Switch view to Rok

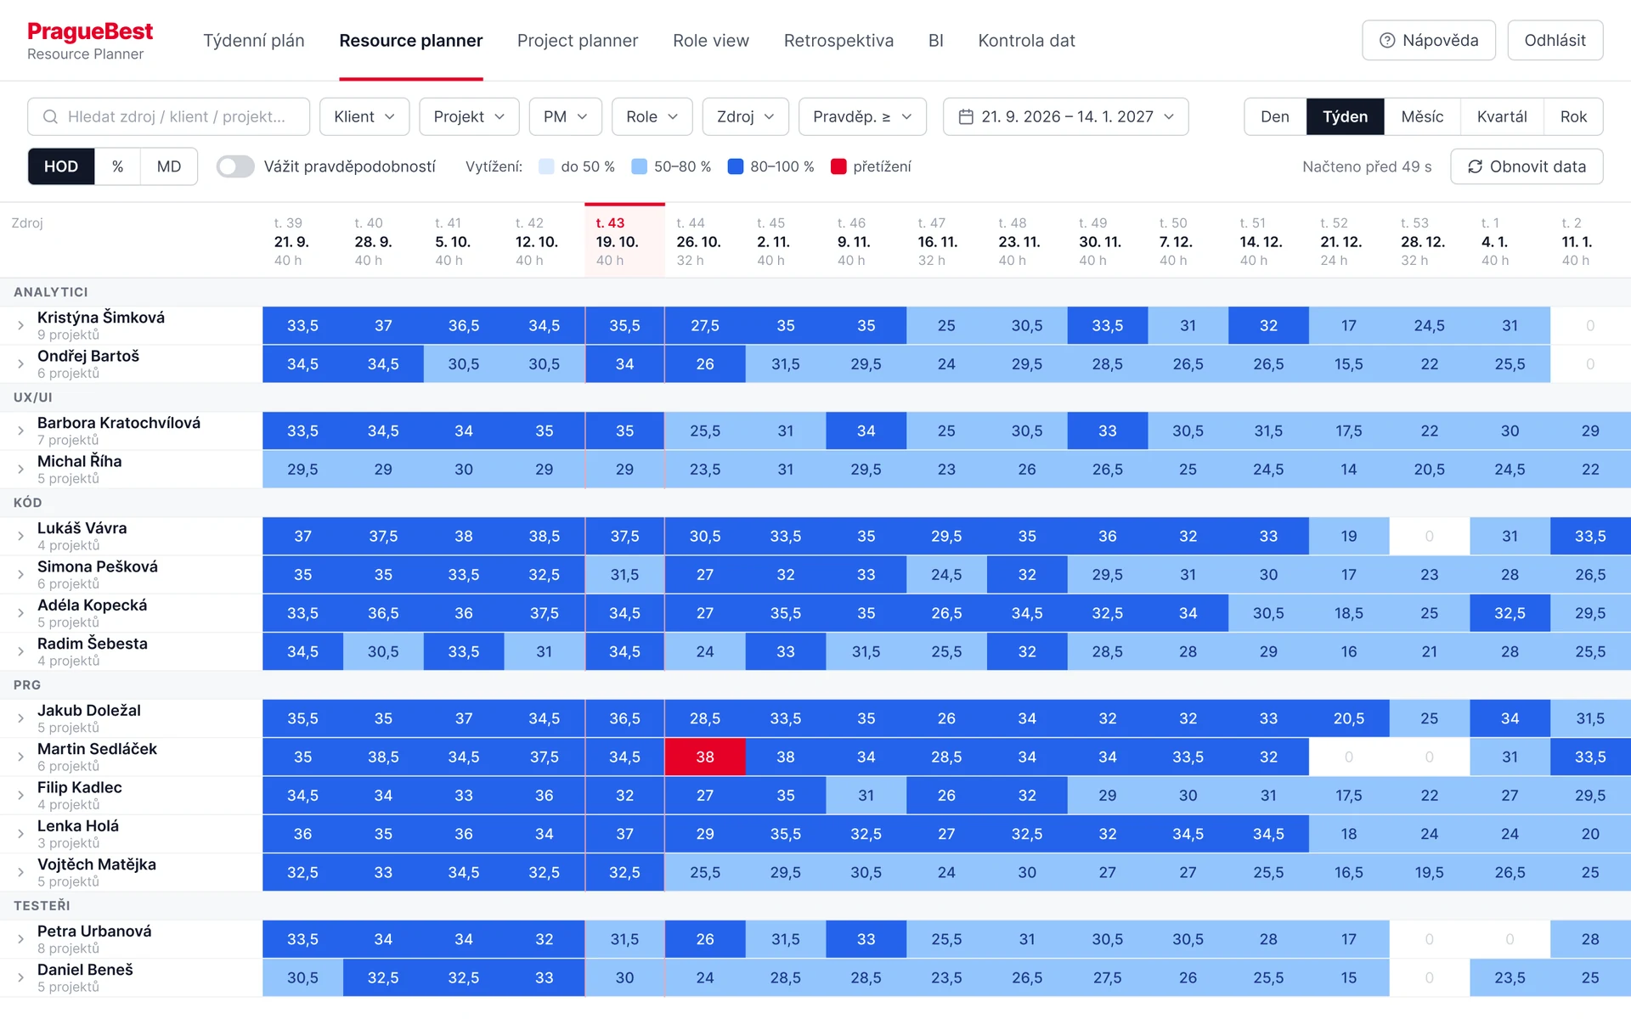(x=1573, y=116)
